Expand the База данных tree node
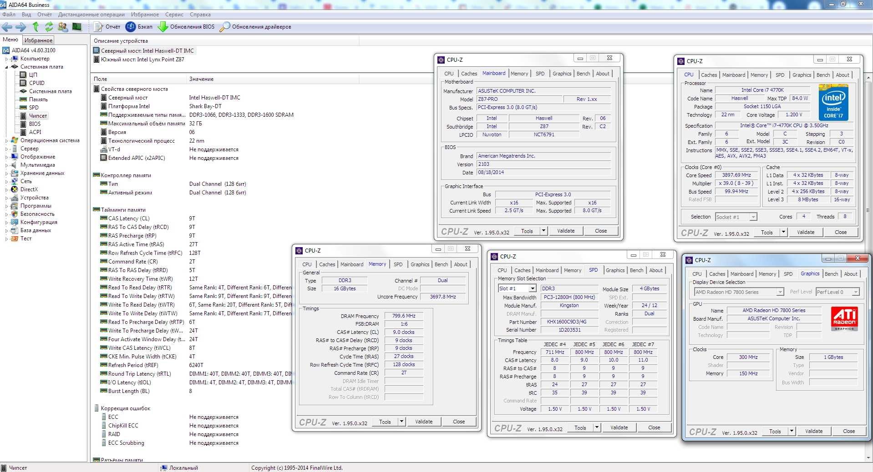The width and height of the screenshot is (873, 472). tap(6, 231)
